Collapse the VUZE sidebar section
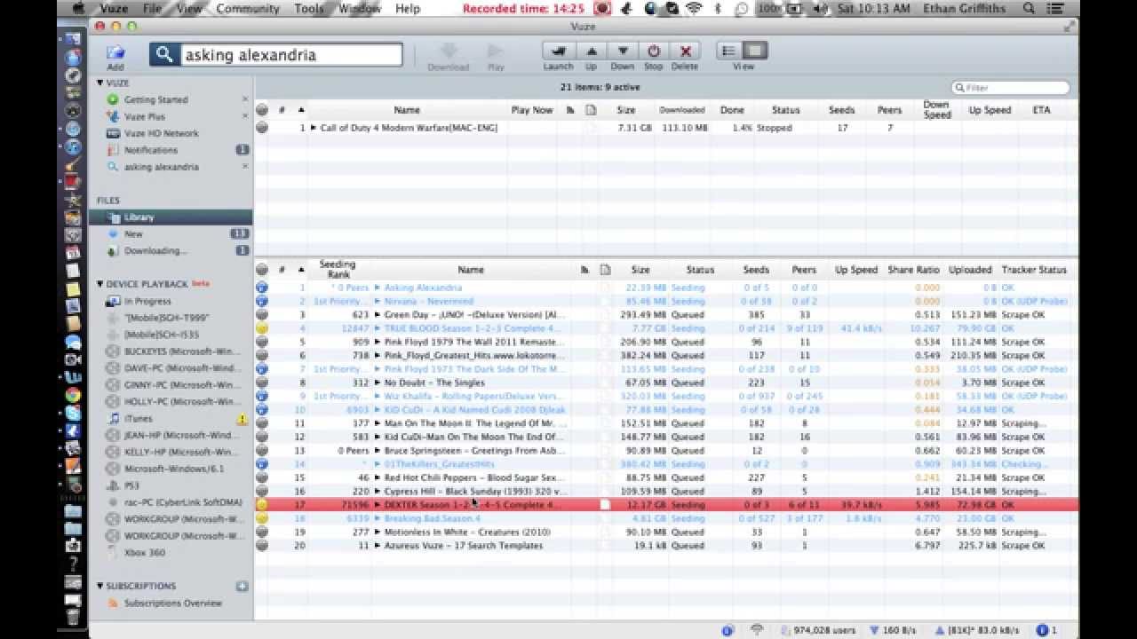1137x639 pixels. [x=100, y=83]
